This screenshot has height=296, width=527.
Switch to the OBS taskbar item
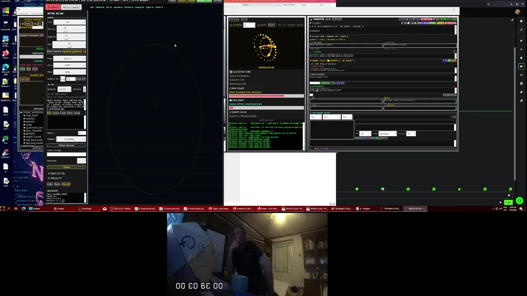(x=120, y=208)
